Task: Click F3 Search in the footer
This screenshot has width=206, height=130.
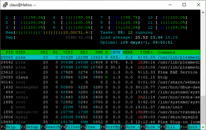Action: tap(50, 127)
